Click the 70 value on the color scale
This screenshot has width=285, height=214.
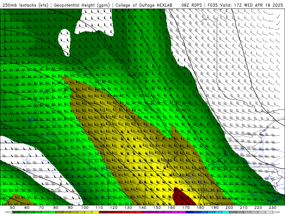click(x=41, y=208)
